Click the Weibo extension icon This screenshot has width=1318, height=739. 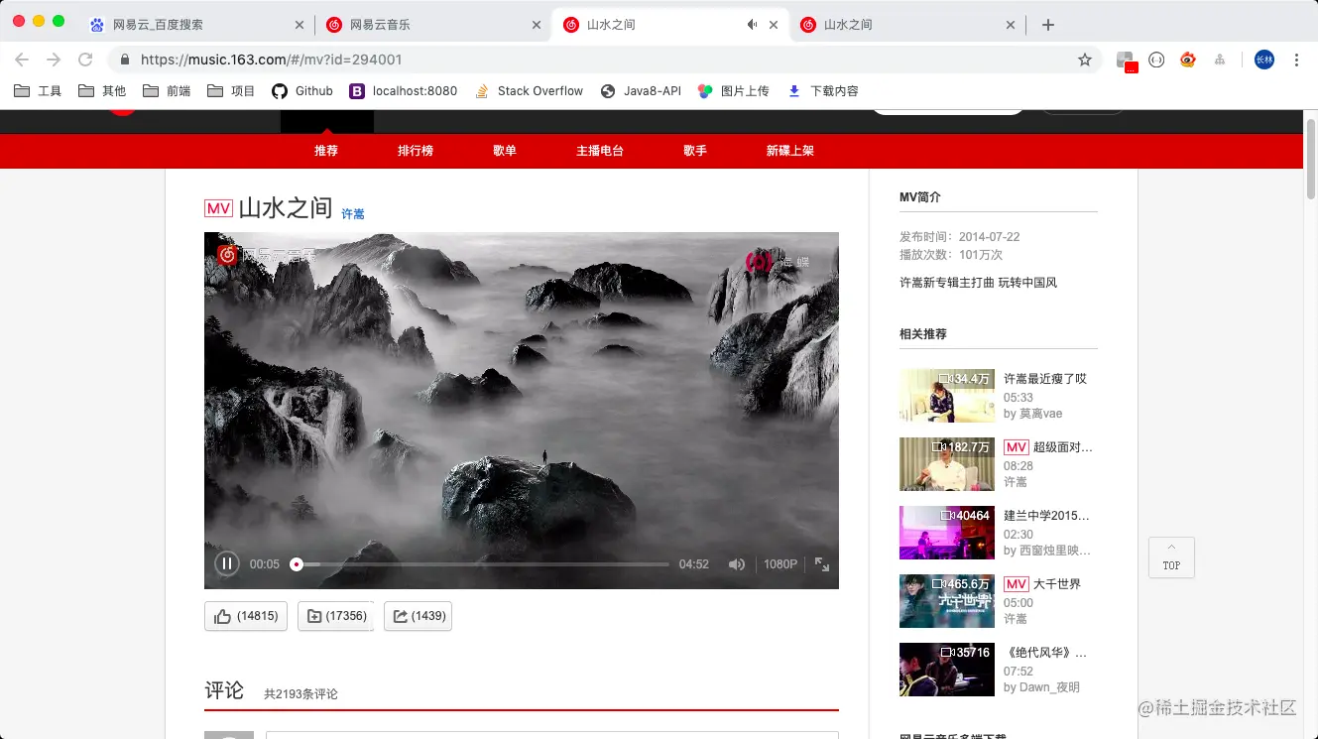[x=1188, y=60]
